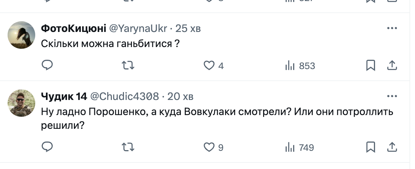This screenshot has height=169, width=415.
Task: Open @Chudic4308 handle link
Action: coord(125,97)
